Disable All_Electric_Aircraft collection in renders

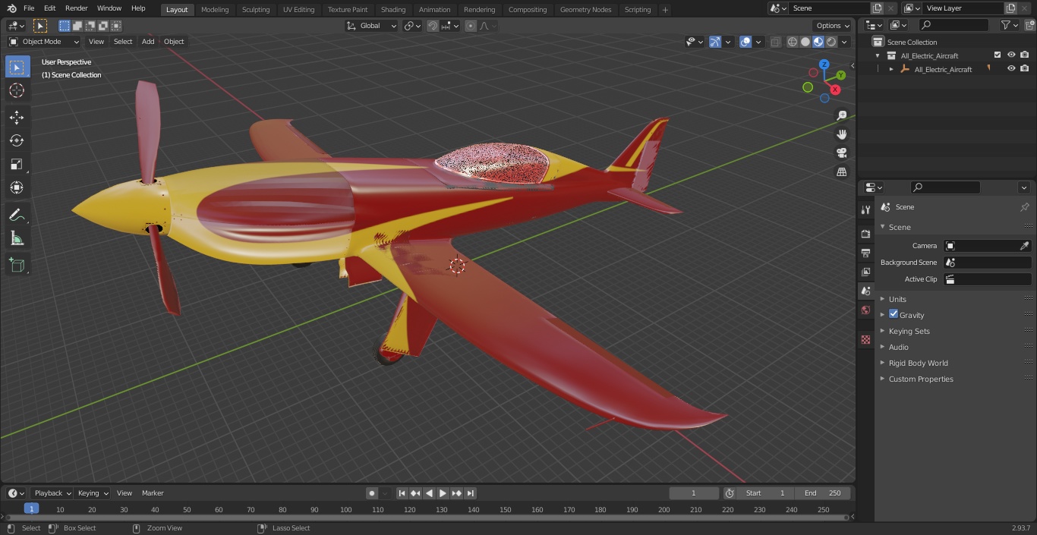point(1024,55)
